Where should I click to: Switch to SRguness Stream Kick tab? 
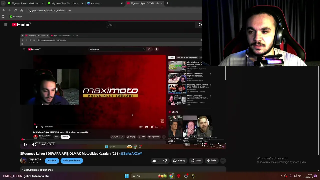point(25,3)
